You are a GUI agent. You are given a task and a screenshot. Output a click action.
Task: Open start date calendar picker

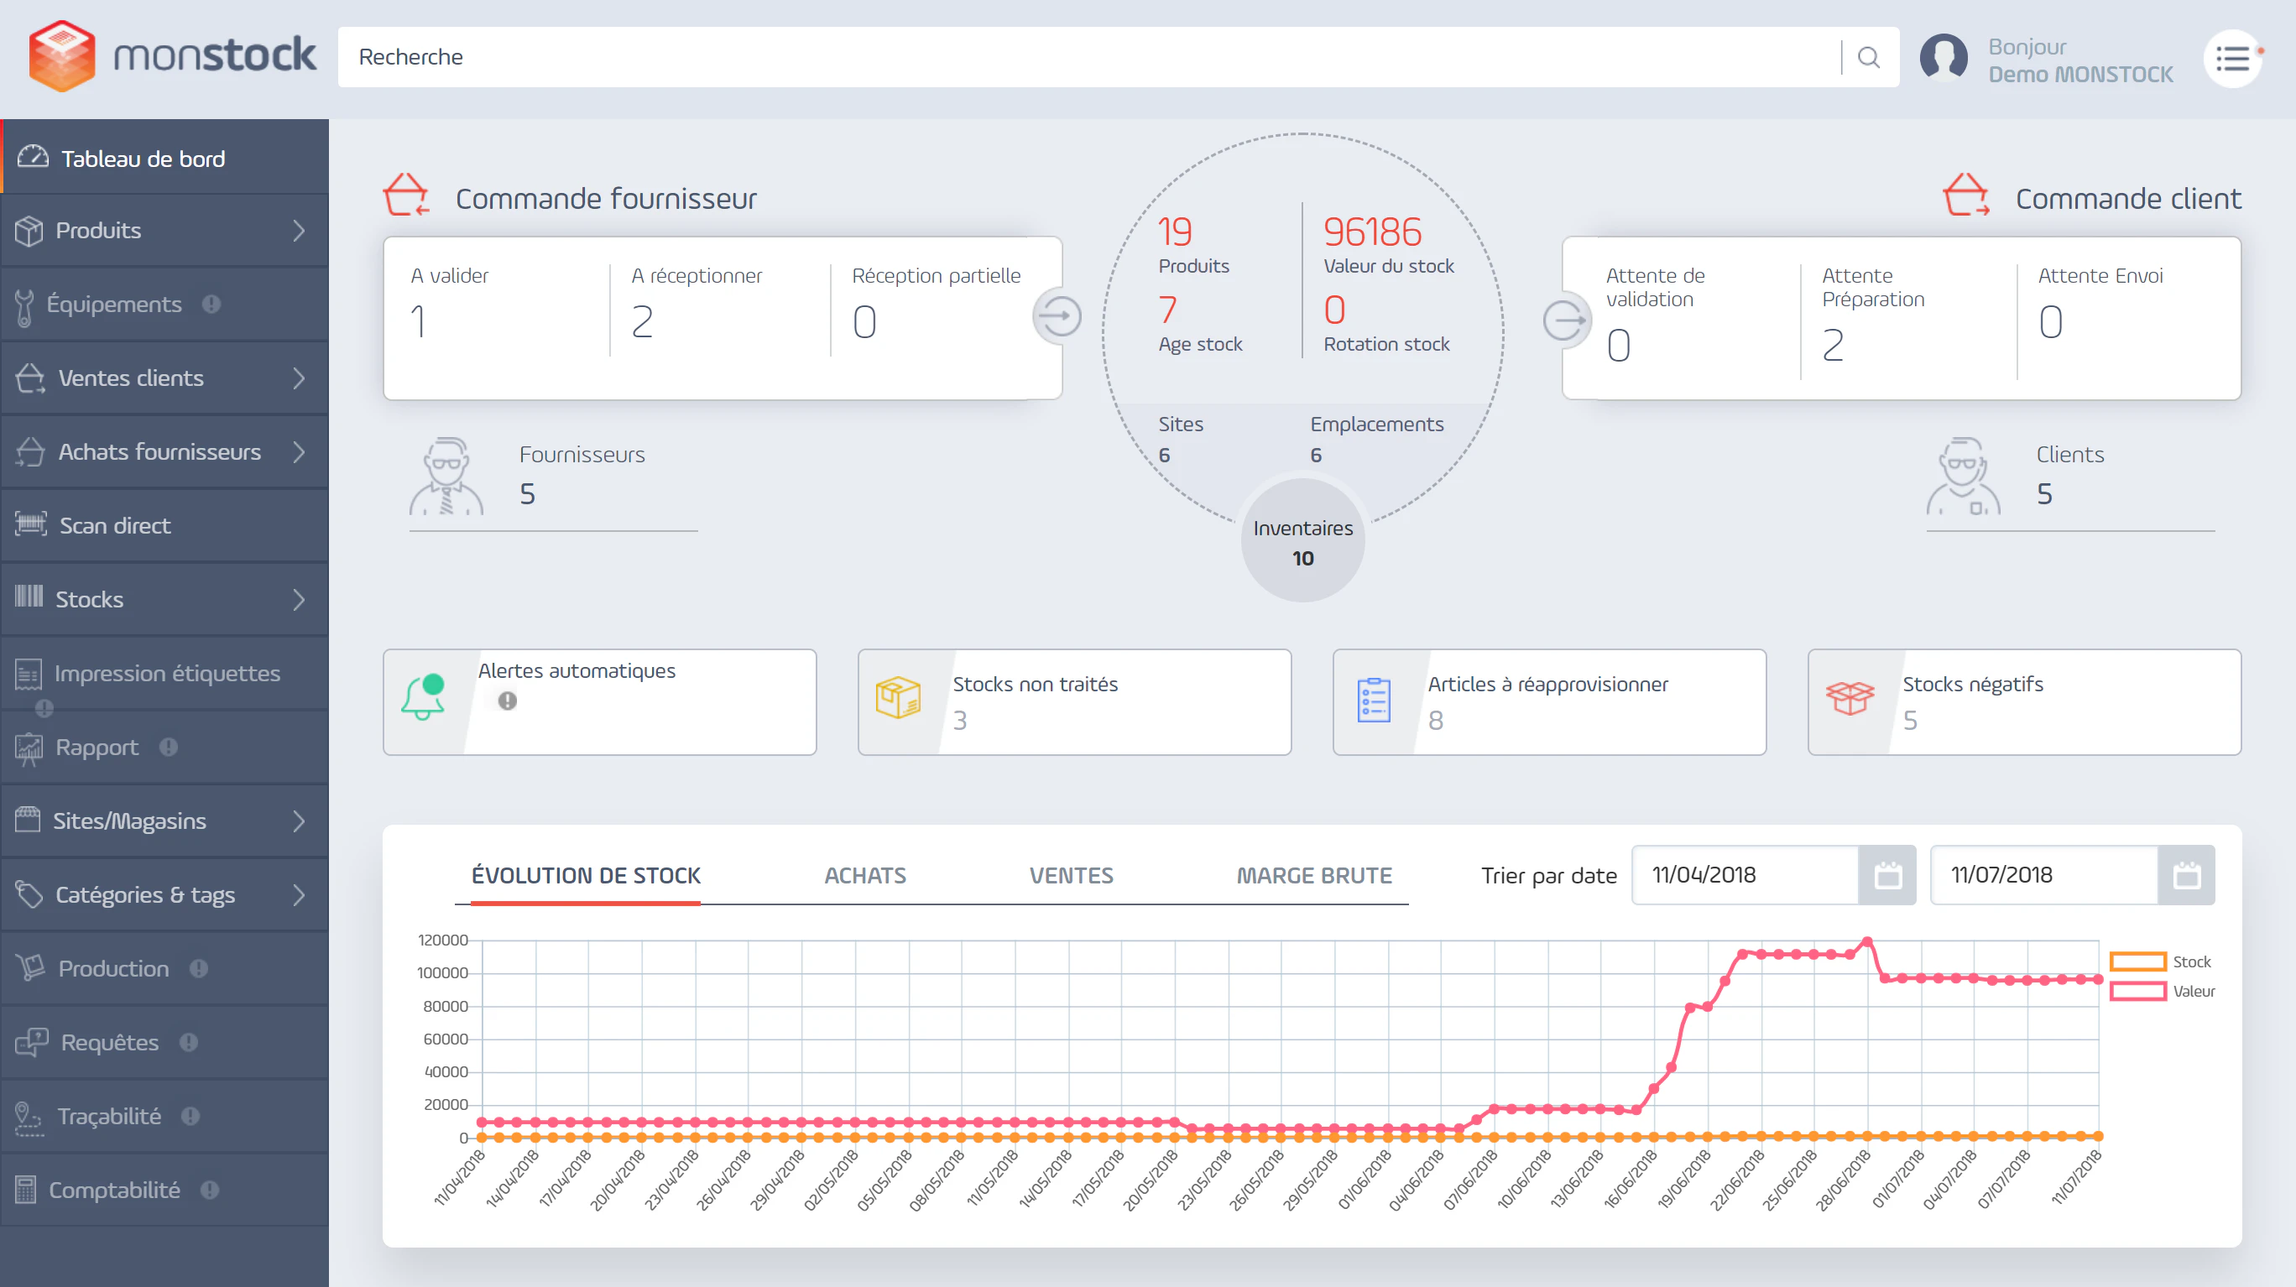[1888, 875]
